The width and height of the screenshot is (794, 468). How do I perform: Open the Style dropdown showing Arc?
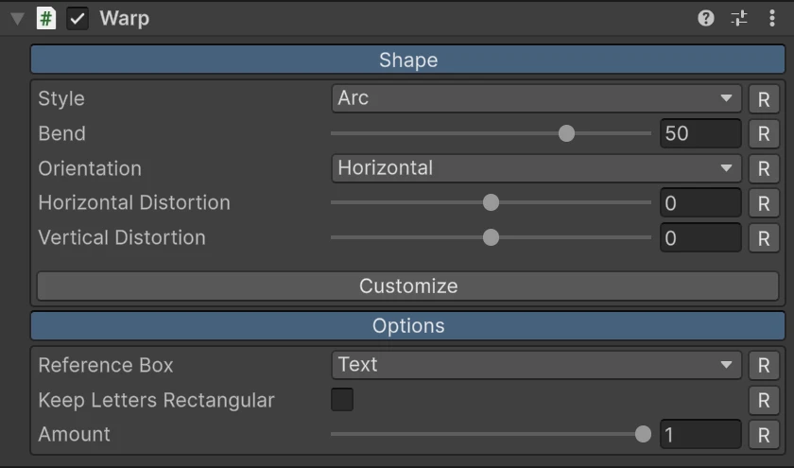pyautogui.click(x=537, y=98)
